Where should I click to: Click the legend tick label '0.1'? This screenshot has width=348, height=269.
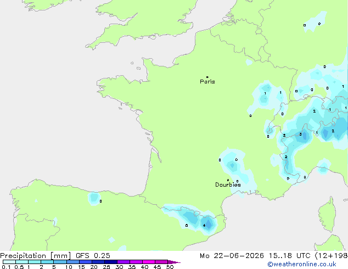(x=6, y=267)
